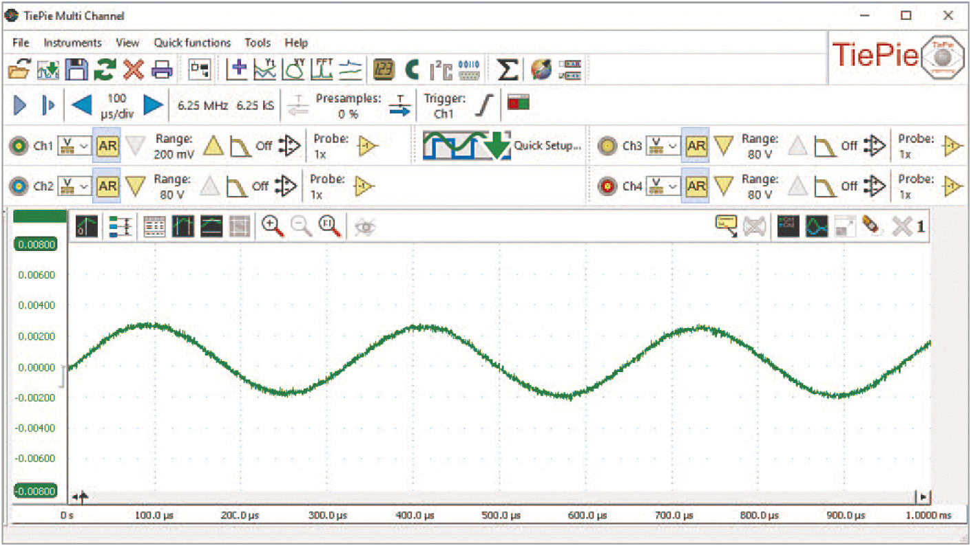Increase time base with right blue arrow

tap(154, 105)
